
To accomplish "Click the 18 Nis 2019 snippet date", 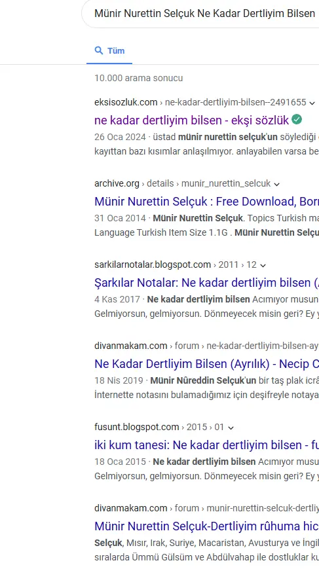I will pos(119,380).
